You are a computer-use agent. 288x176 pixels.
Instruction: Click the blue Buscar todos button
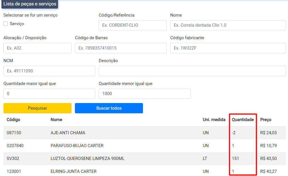(x=109, y=108)
